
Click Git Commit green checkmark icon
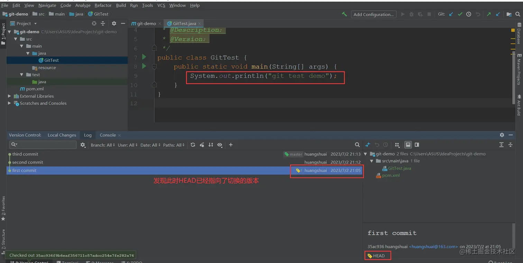click(x=460, y=14)
